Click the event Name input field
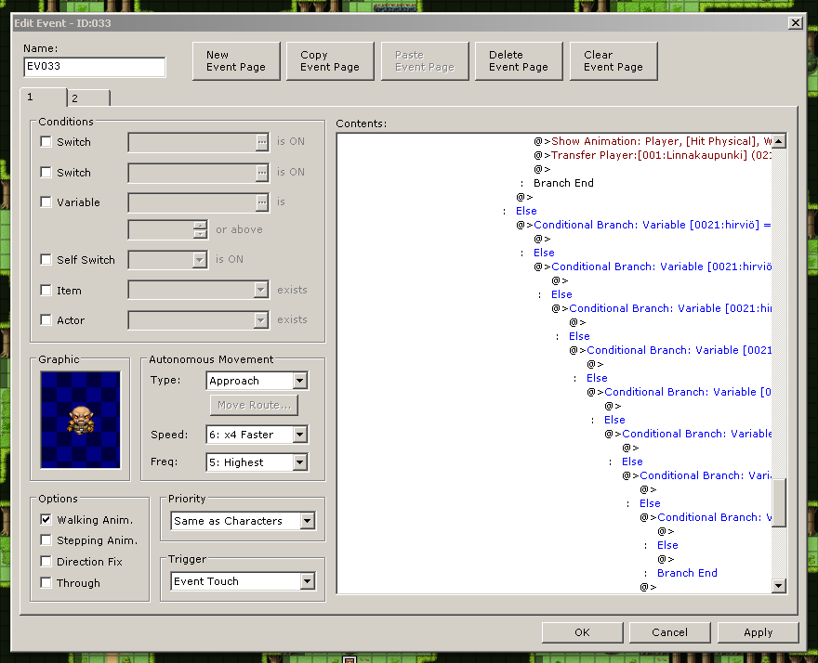 [95, 67]
